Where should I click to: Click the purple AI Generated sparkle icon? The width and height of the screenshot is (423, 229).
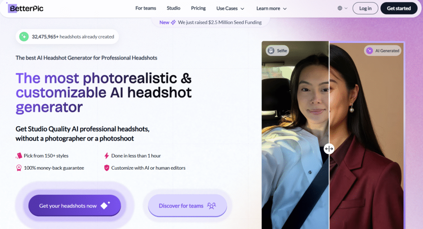[x=370, y=51]
